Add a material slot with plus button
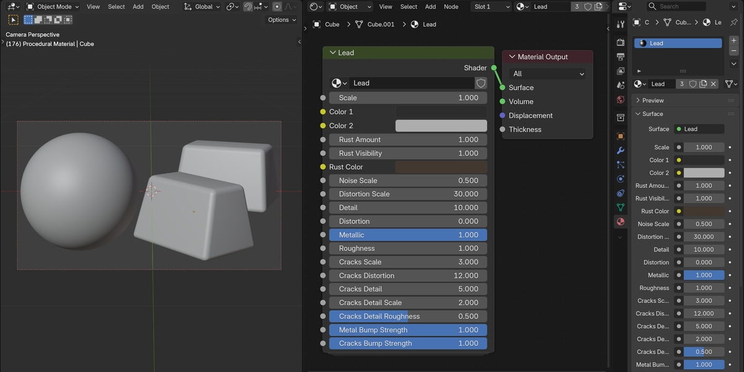Viewport: 744px width, 372px height. pos(734,41)
